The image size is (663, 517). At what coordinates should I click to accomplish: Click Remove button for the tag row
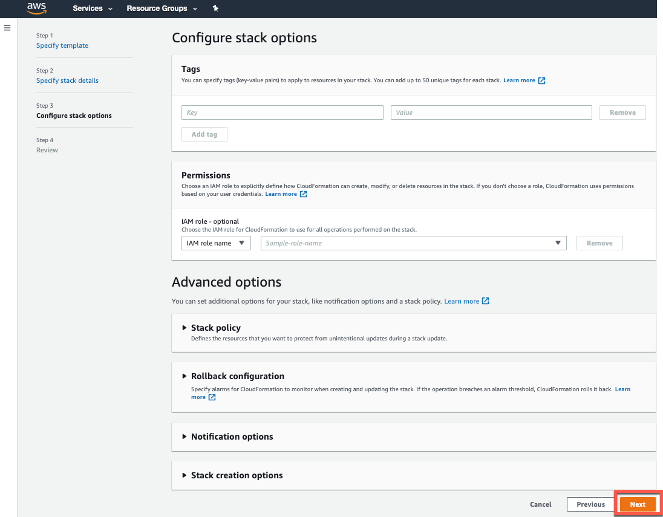coord(622,112)
